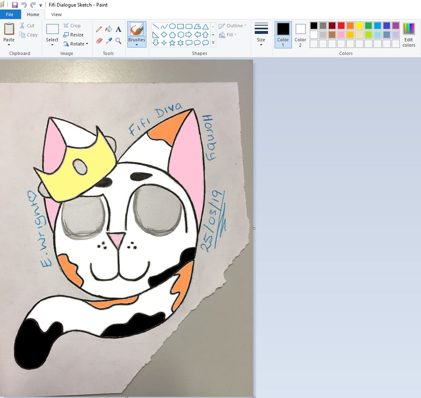The width and height of the screenshot is (421, 398).
Task: Activate the Color 2 selector
Action: point(300,34)
